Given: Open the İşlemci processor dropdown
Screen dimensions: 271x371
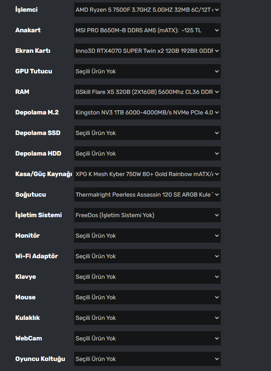Looking at the screenshot, I should pos(147,9).
